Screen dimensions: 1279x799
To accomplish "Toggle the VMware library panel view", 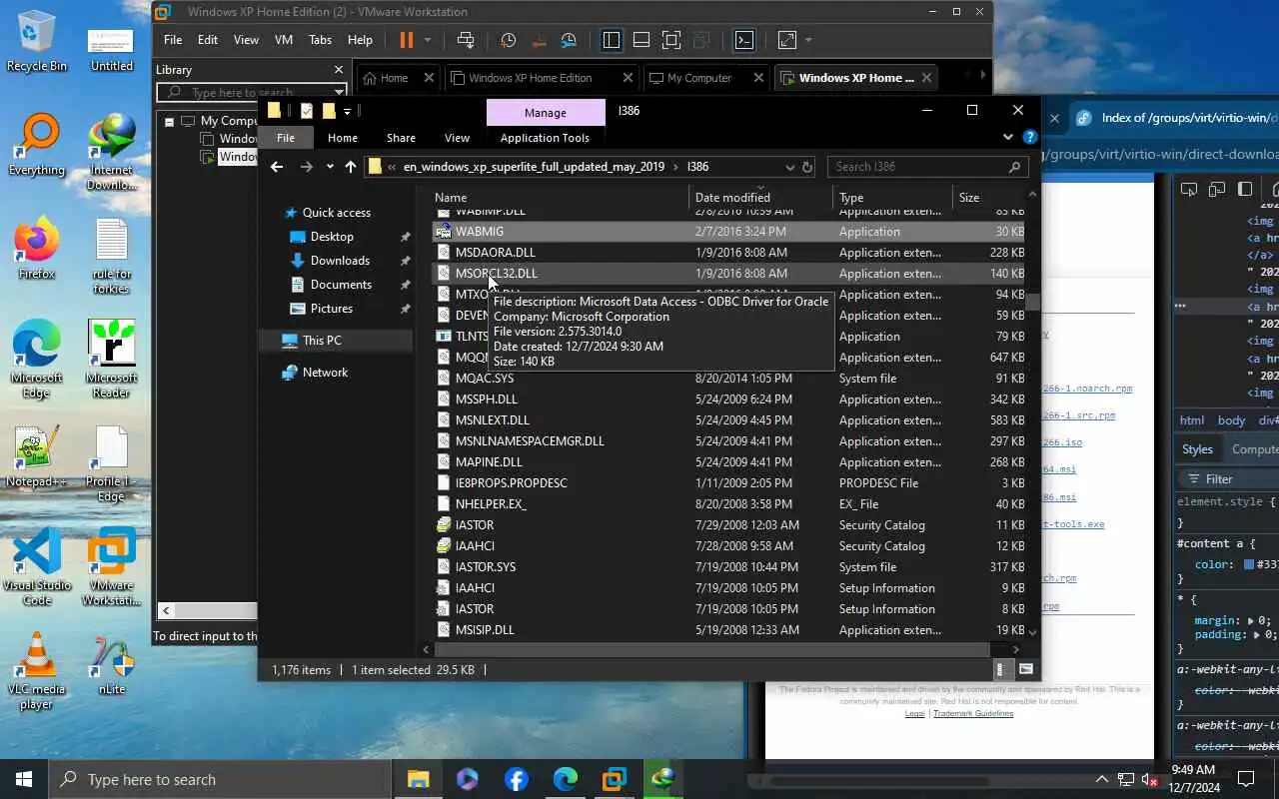I will pyautogui.click(x=612, y=40).
